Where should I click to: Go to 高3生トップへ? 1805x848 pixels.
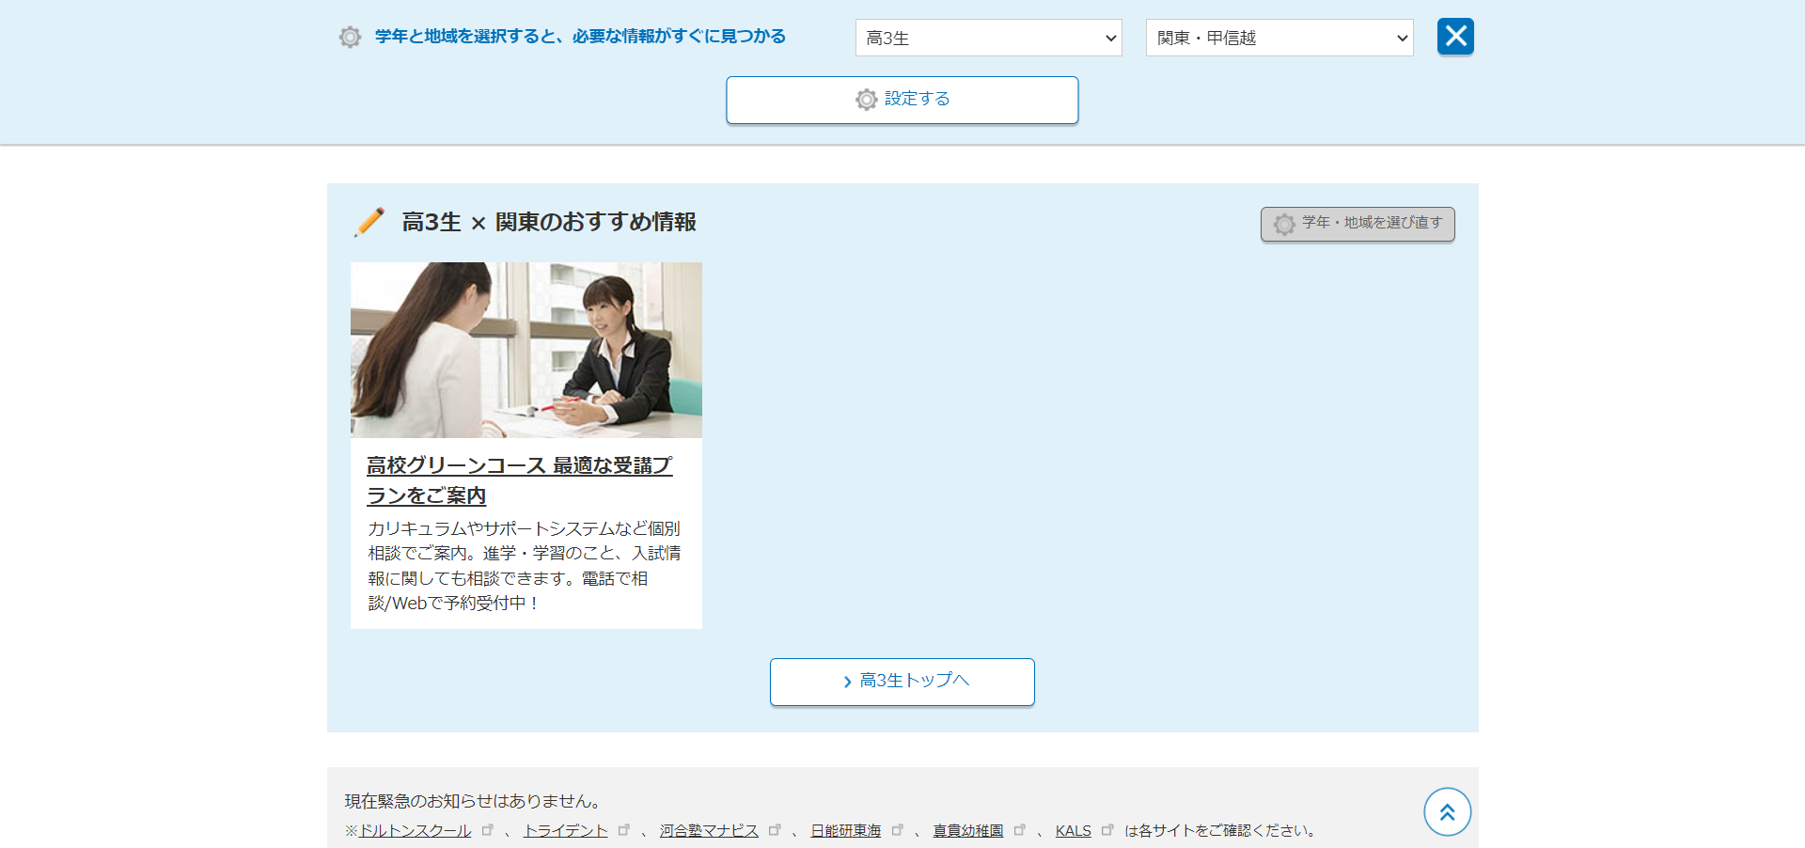click(x=902, y=682)
